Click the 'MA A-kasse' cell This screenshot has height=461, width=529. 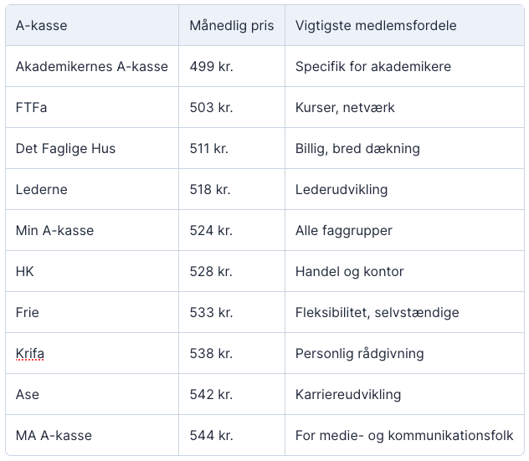[x=54, y=435]
